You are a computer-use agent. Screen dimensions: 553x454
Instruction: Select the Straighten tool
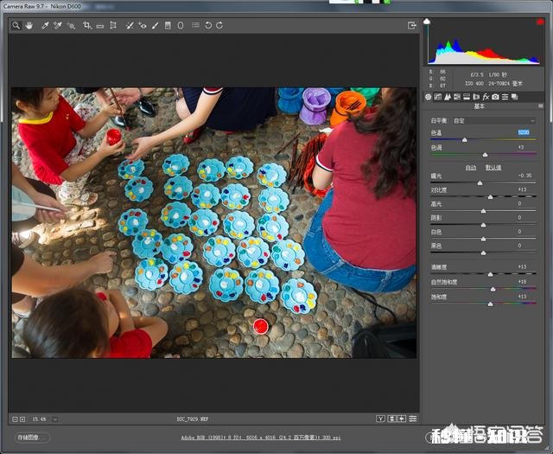[100, 25]
